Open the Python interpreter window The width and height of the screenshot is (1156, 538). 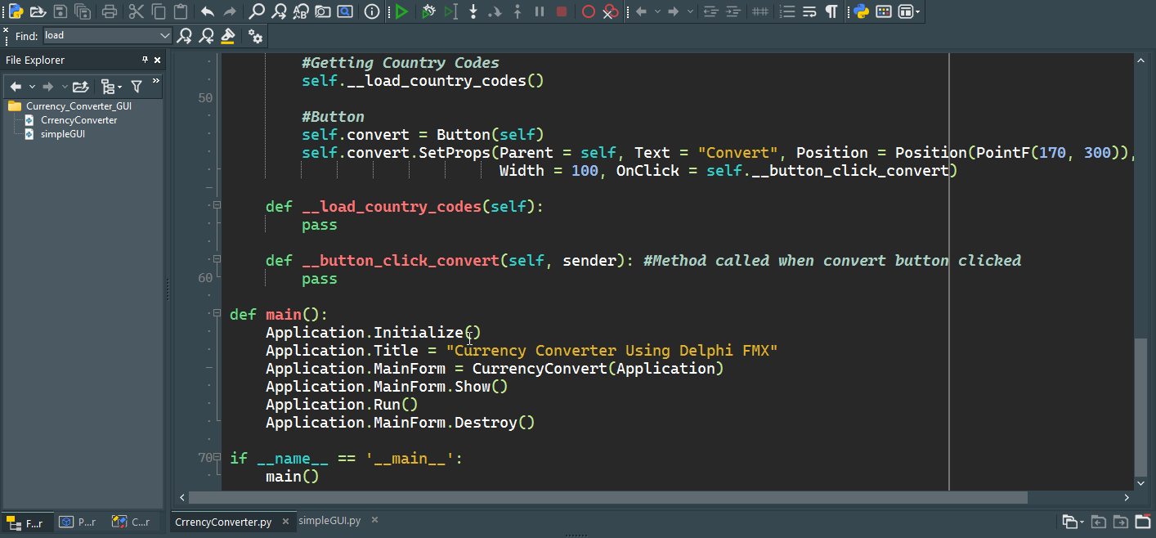coord(863,11)
